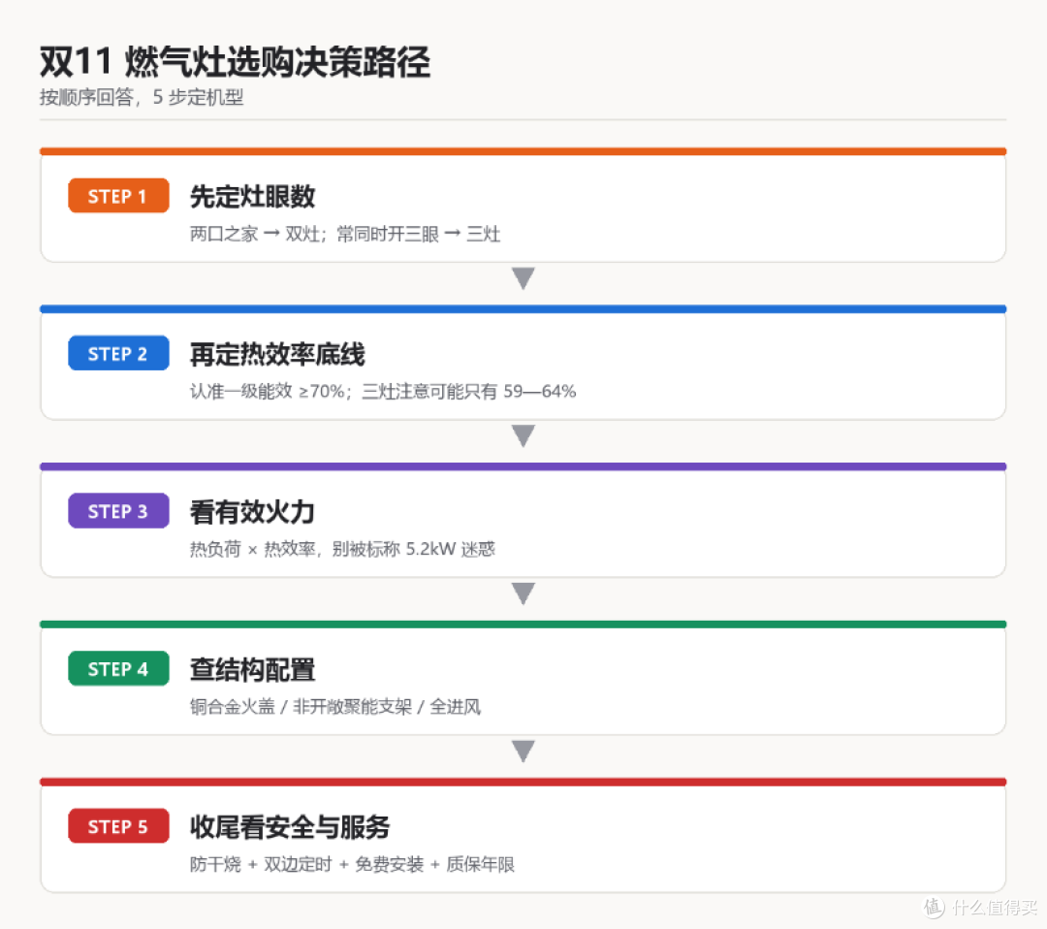Click the heading 再定热效率底线

[x=277, y=354]
